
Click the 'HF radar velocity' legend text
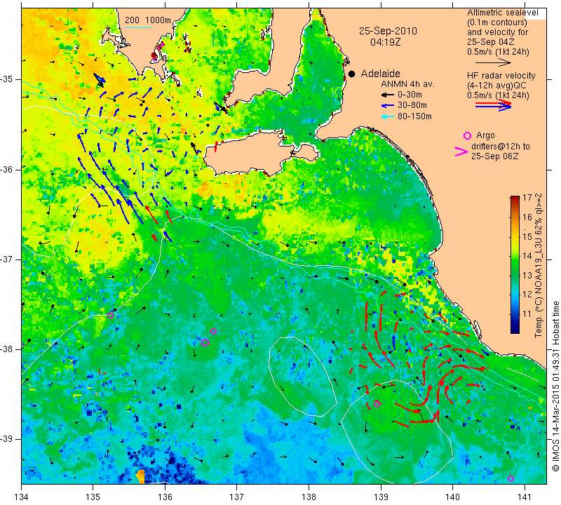(501, 76)
